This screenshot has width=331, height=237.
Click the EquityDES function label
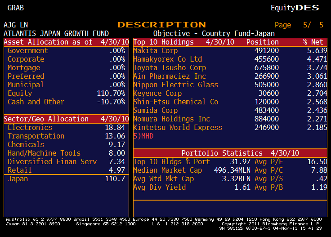pyautogui.click(x=295, y=8)
